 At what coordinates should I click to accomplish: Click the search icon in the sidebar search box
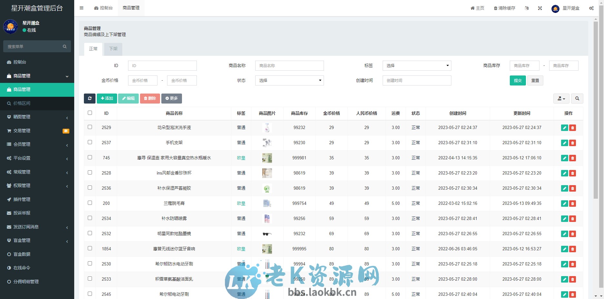tap(65, 46)
